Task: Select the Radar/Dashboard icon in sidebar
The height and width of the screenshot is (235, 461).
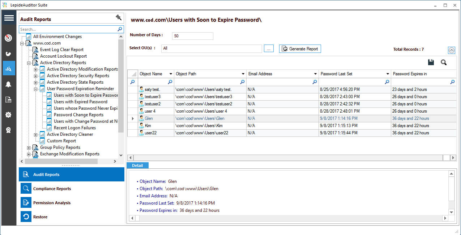Action: pyautogui.click(x=9, y=38)
